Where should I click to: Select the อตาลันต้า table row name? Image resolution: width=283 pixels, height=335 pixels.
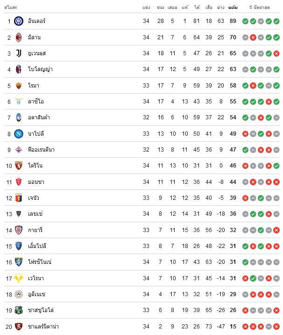pyautogui.click(x=39, y=117)
